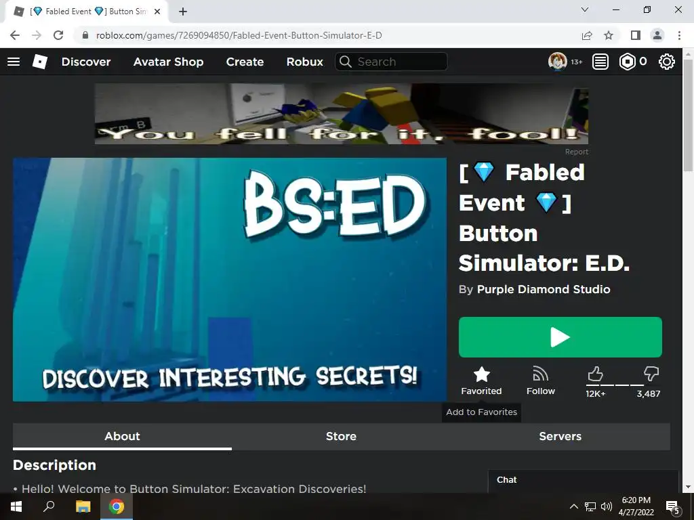
Task: Click the 13+ age label
Action: click(x=576, y=62)
